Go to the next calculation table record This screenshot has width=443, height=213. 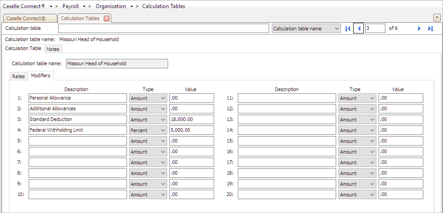[419, 29]
